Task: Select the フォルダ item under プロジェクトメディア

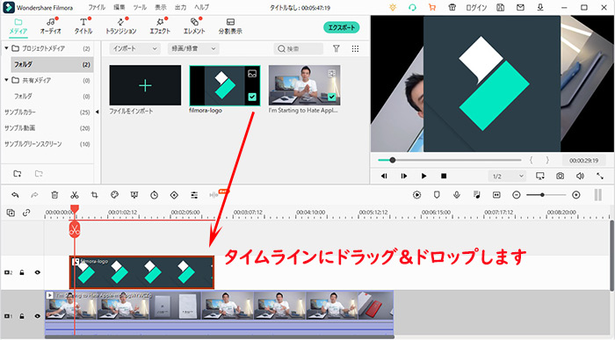Action: (x=52, y=64)
